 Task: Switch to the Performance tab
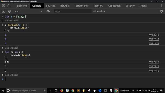(81, 6)
